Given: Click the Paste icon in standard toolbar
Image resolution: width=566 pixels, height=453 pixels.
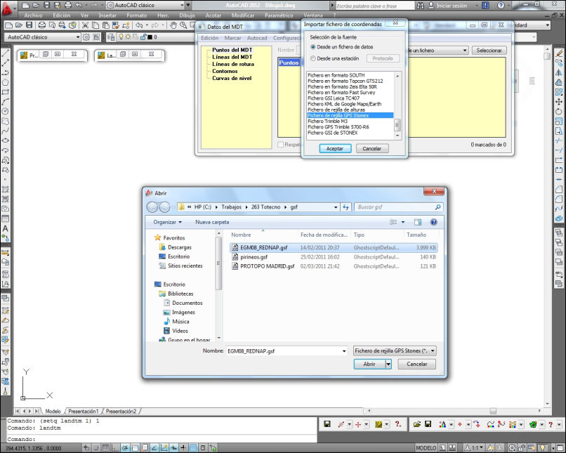Looking at the screenshot, I should [105, 25].
